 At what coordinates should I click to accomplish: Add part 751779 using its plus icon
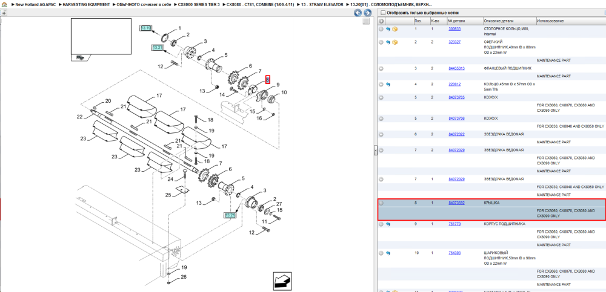381,224
